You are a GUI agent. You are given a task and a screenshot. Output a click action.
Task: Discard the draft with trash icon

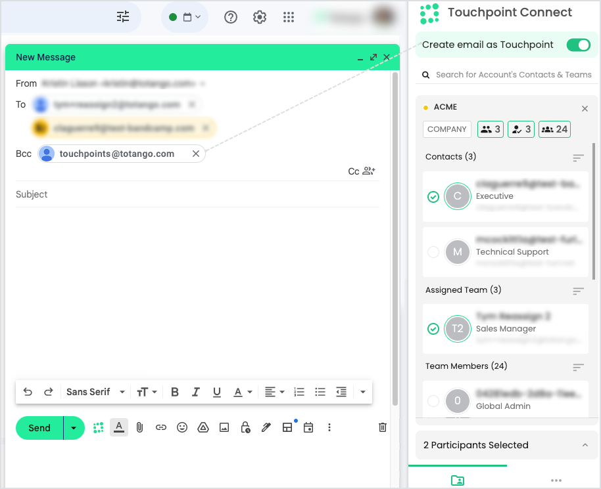pos(383,427)
